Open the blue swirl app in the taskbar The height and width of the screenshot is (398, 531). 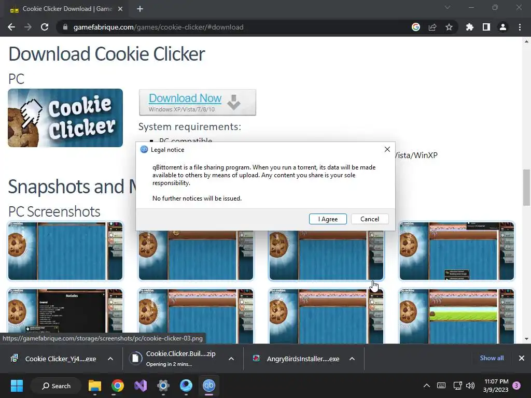[x=186, y=386]
